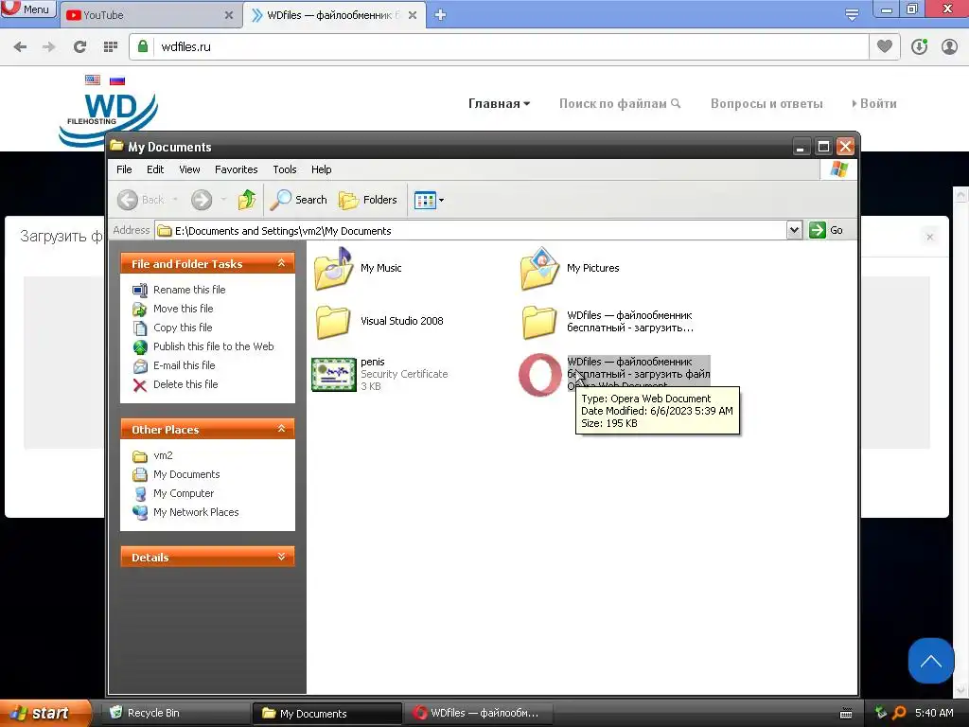Screen dimensions: 969x727
Task: Click Move this file
Action: (183, 309)
